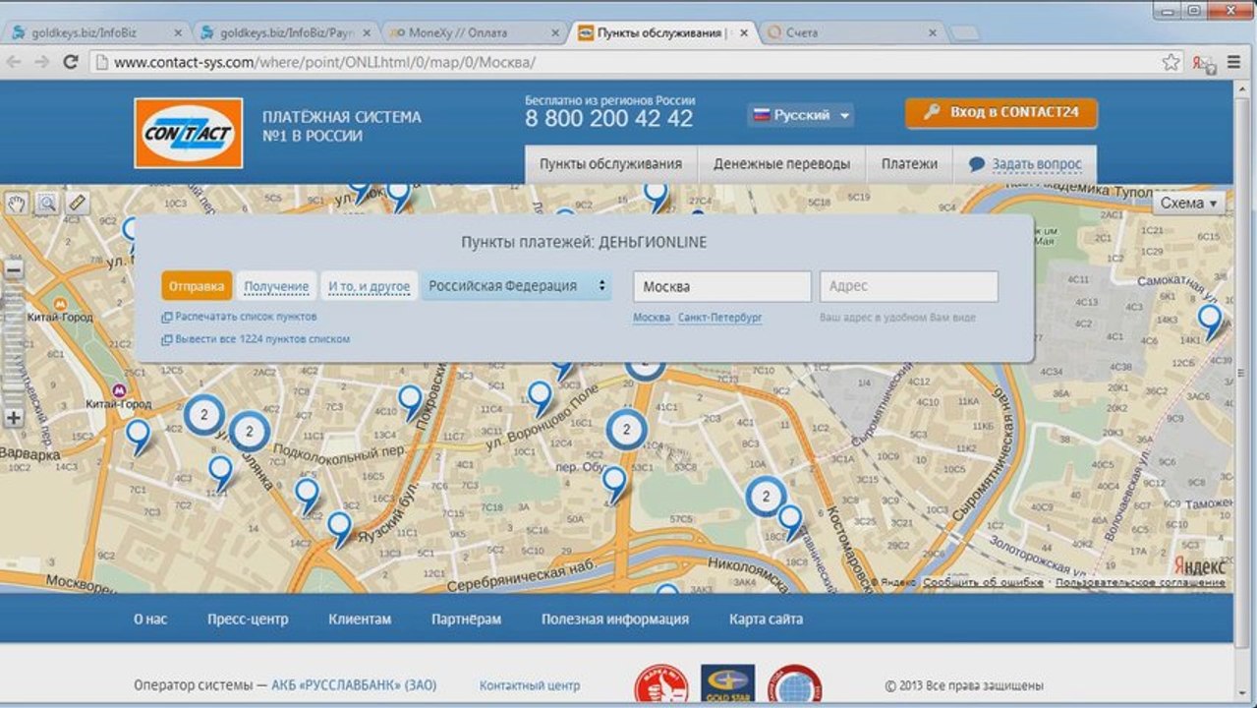Go back in browser history
This screenshot has width=1257, height=708.
(15, 62)
